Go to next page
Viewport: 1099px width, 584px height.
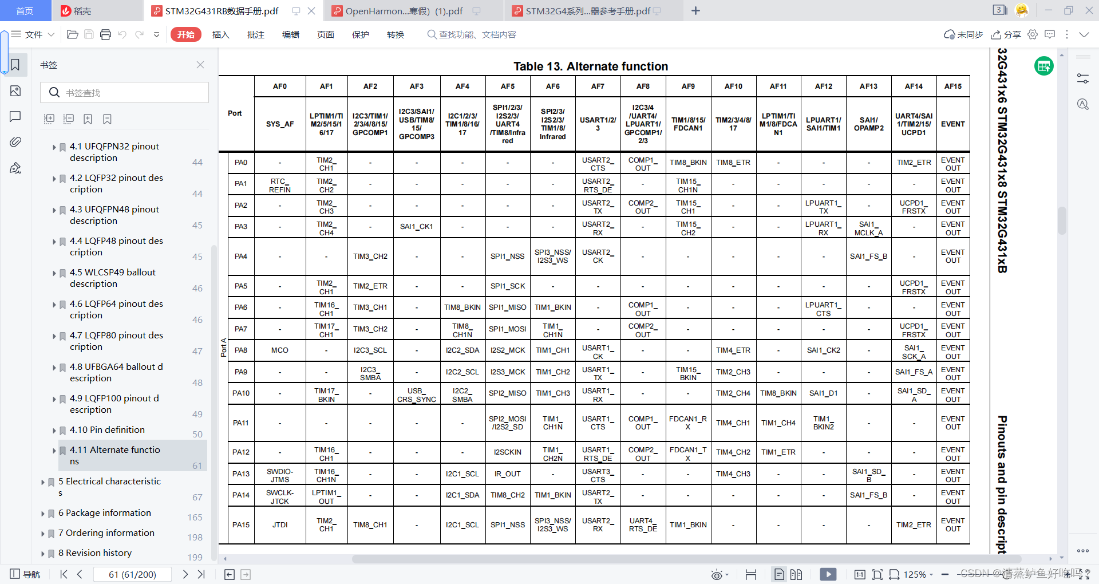coord(185,574)
